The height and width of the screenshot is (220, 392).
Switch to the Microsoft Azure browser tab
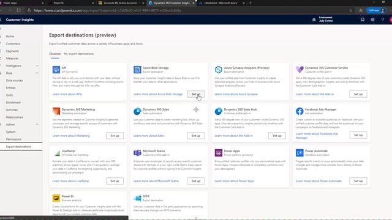(x=221, y=3)
